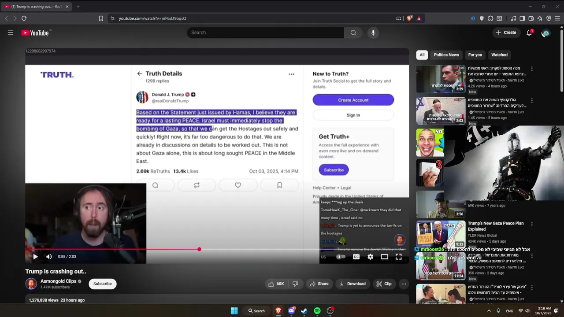Open the Create button menu
The image size is (564, 317).
click(506, 33)
